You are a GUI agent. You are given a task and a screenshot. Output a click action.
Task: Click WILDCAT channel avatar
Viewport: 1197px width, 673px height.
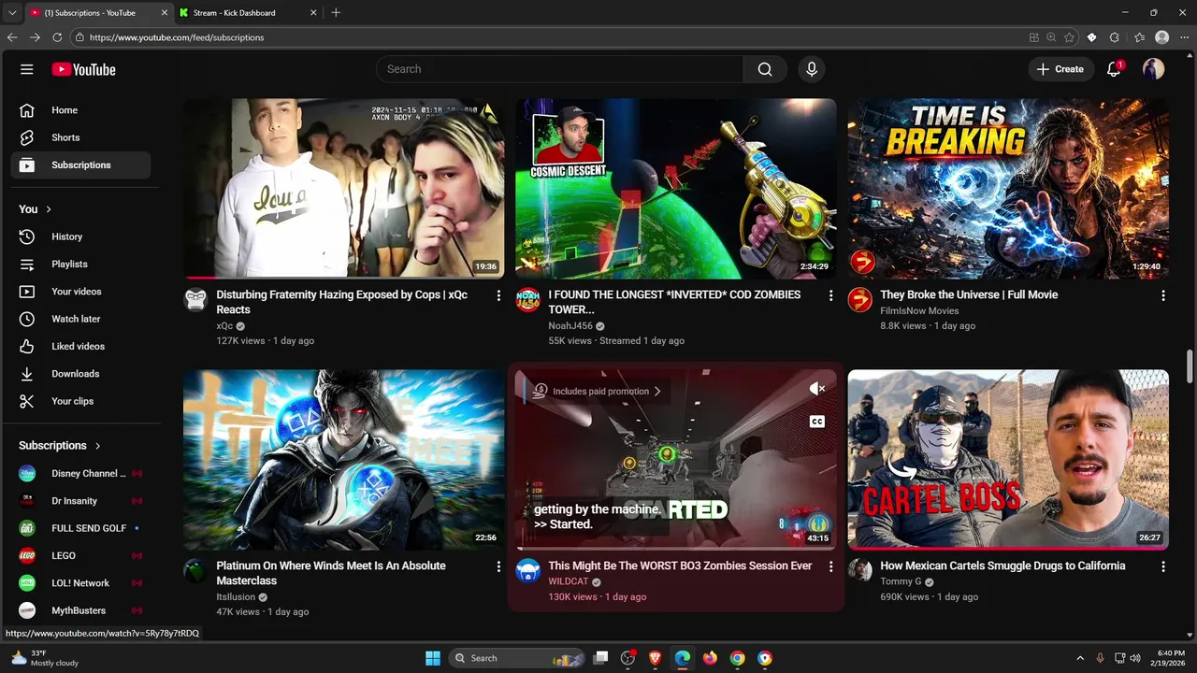pyautogui.click(x=528, y=570)
